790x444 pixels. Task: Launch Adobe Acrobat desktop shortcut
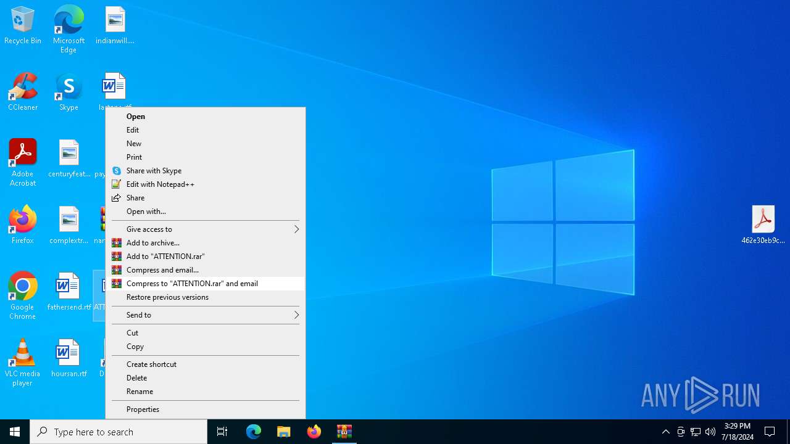tap(23, 163)
